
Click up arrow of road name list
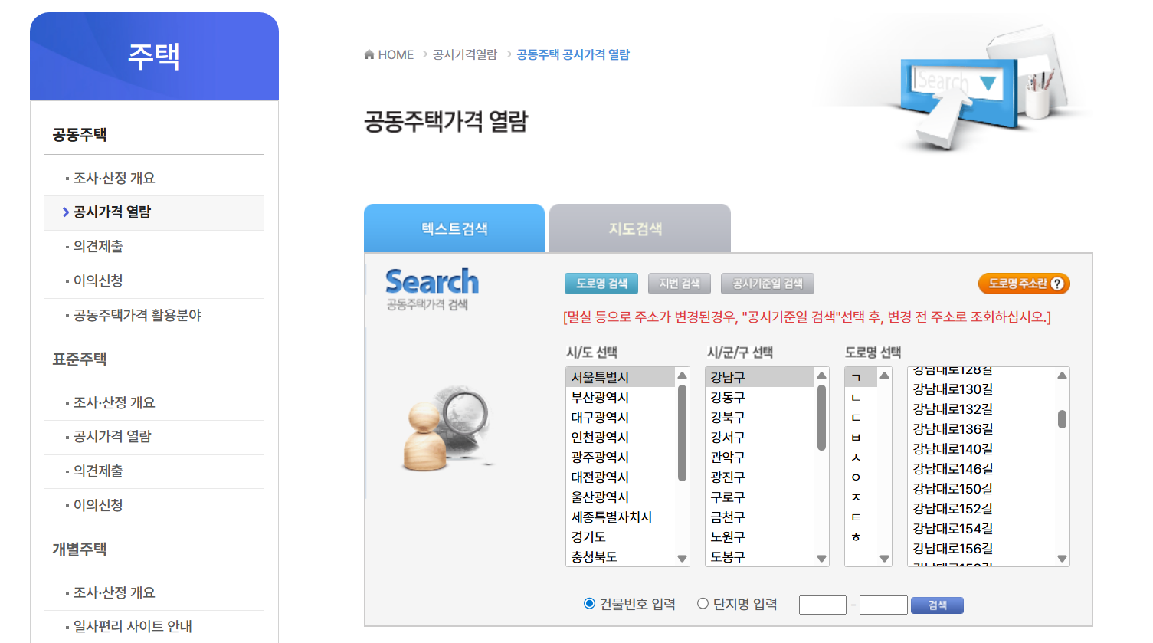point(1062,376)
